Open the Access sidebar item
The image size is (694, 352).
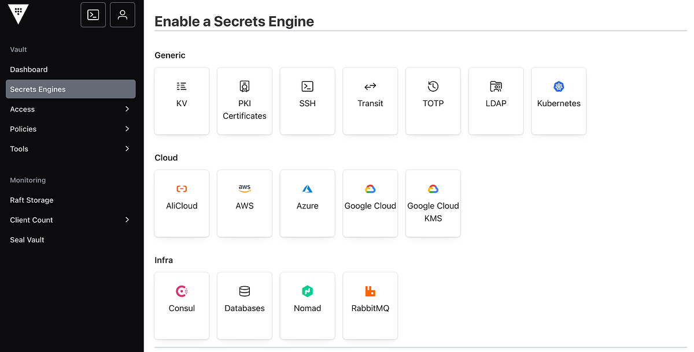click(x=71, y=109)
